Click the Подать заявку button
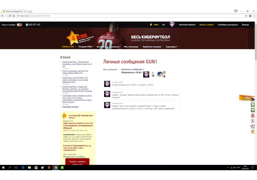257x180 pixels. 77,162
